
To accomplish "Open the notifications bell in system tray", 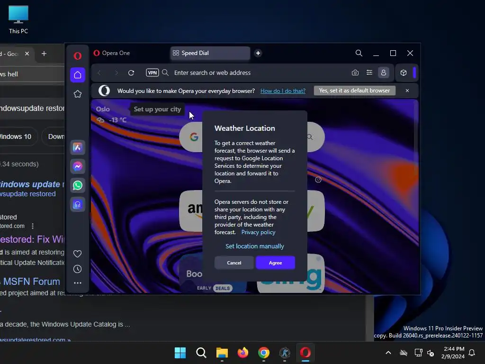I will pos(472,353).
